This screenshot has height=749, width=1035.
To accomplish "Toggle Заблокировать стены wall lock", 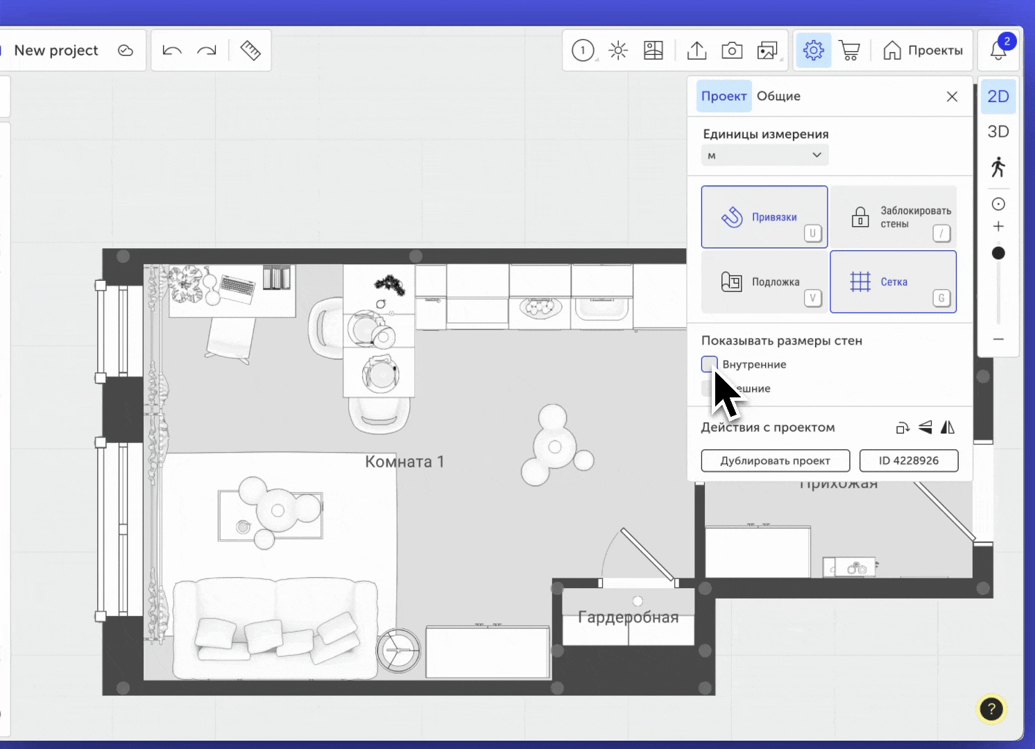I will click(893, 217).
